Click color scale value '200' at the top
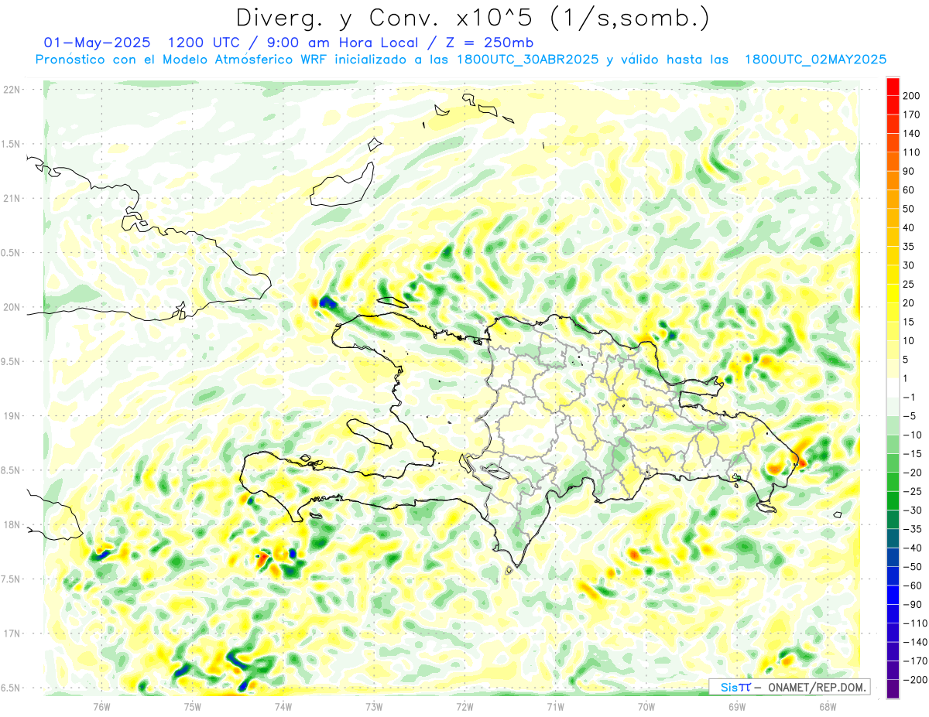 point(912,96)
